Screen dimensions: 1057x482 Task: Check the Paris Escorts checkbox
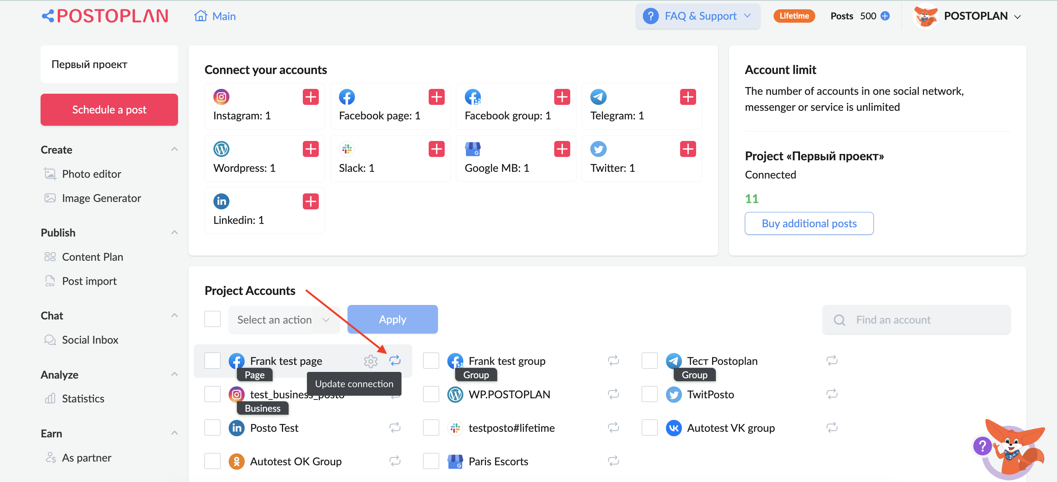click(431, 461)
